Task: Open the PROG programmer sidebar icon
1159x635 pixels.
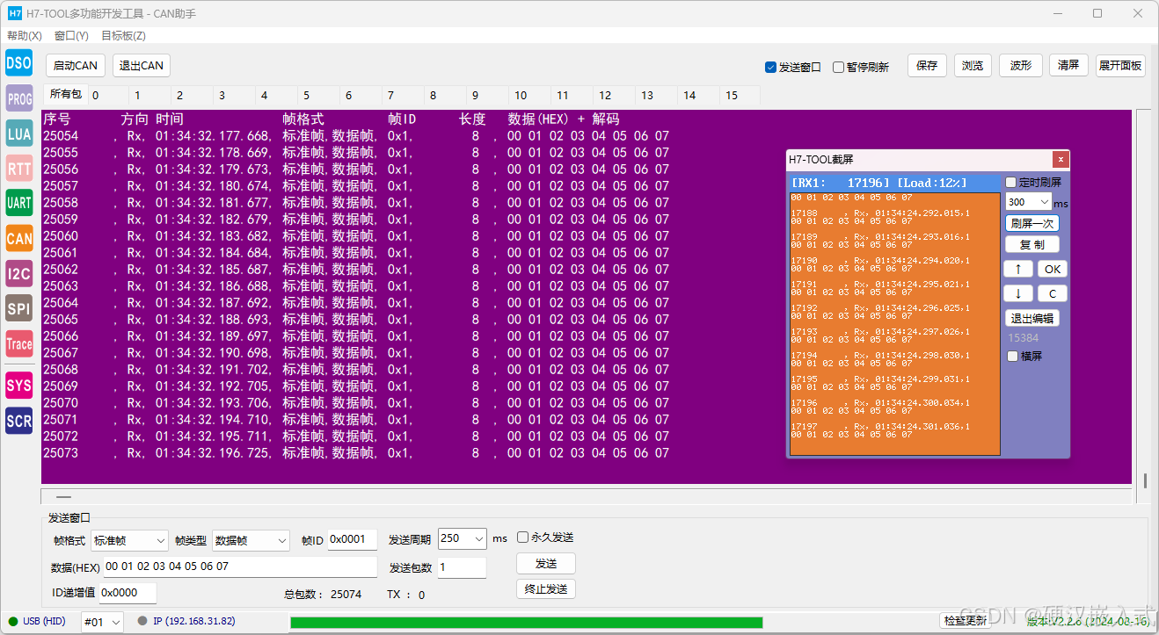Action: pos(19,99)
